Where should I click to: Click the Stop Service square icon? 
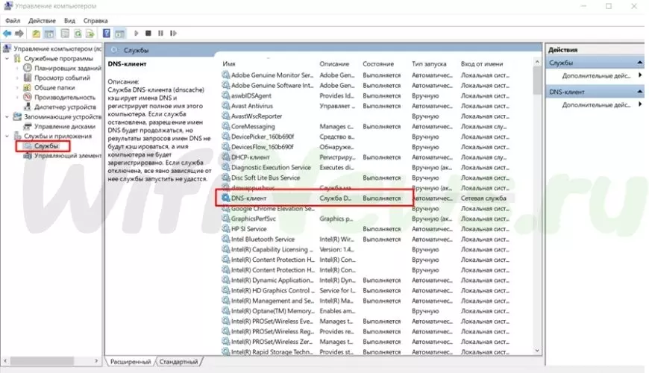click(148, 34)
